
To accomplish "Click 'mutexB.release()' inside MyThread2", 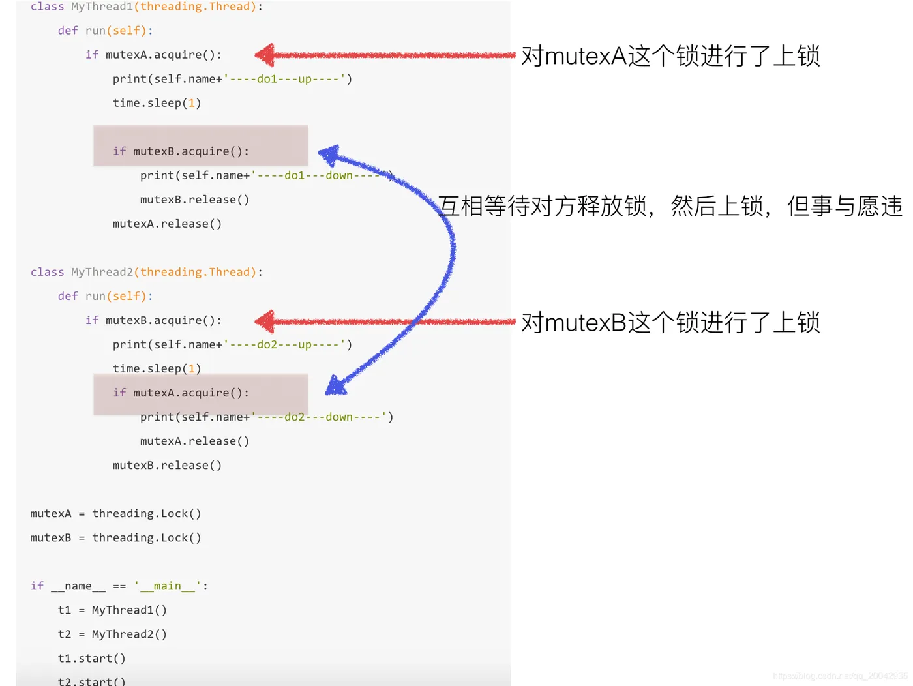I will click(x=167, y=465).
